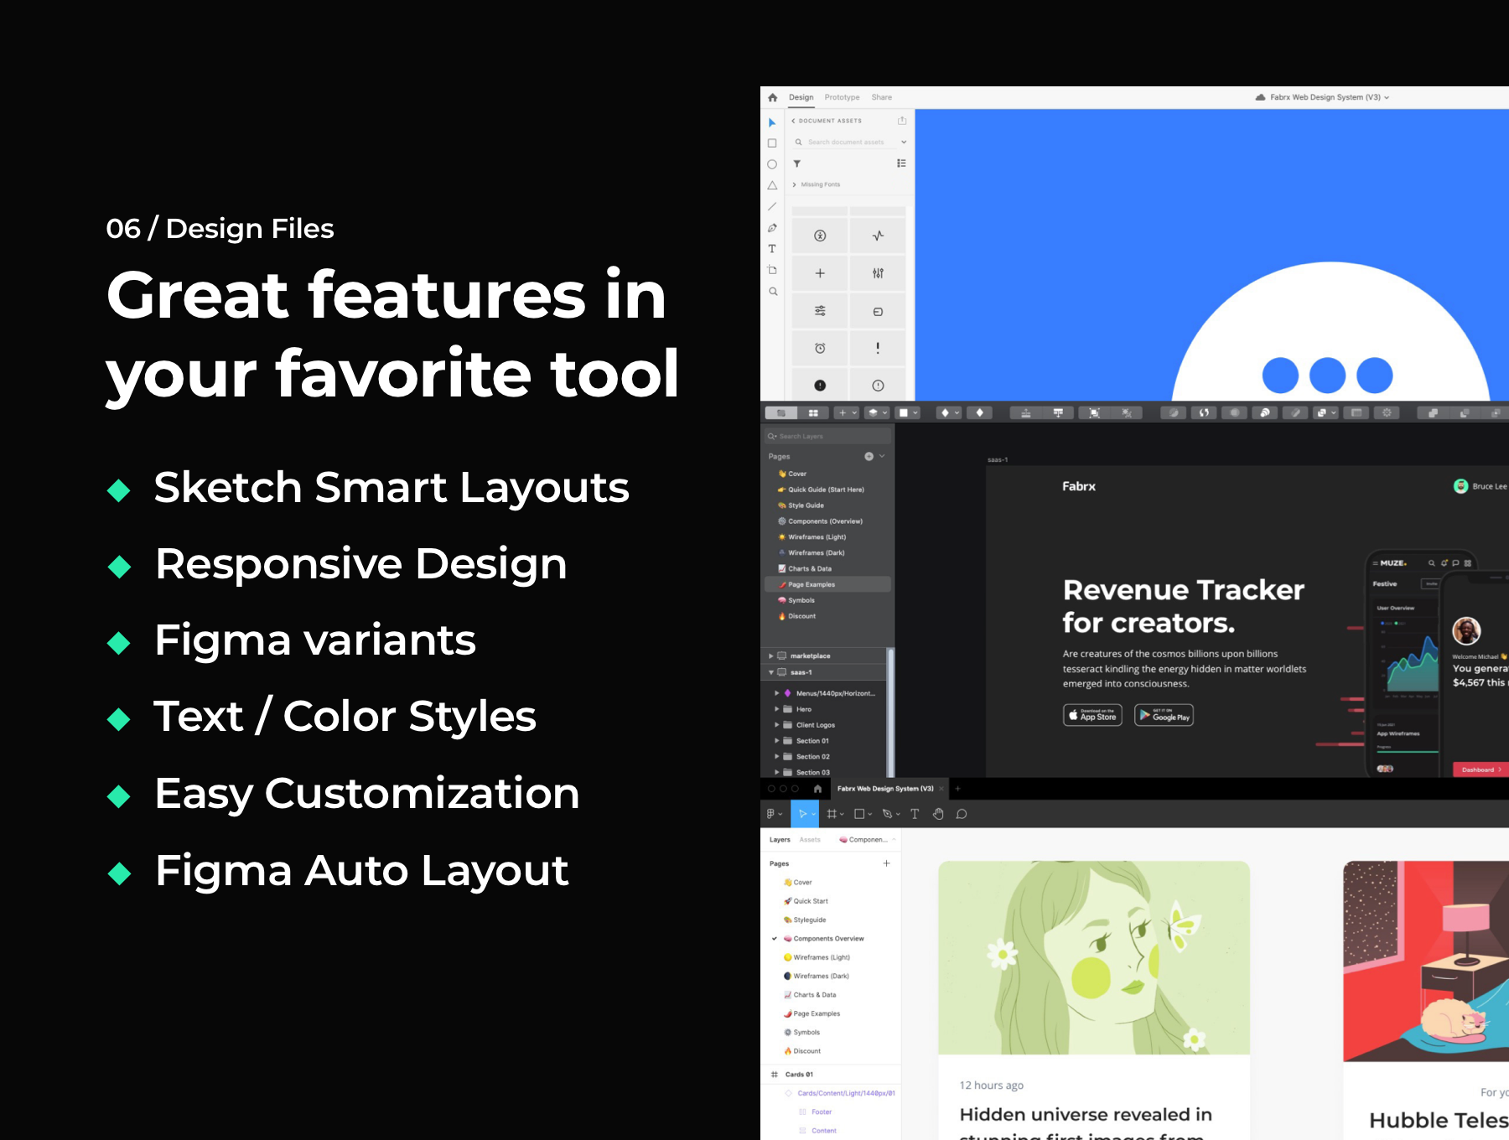Expand the Missing Fonts section
The width and height of the screenshot is (1509, 1140).
coord(795,184)
